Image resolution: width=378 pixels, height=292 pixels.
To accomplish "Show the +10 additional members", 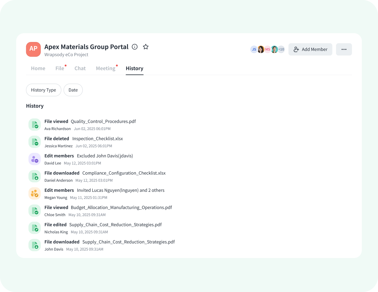I will tap(281, 49).
